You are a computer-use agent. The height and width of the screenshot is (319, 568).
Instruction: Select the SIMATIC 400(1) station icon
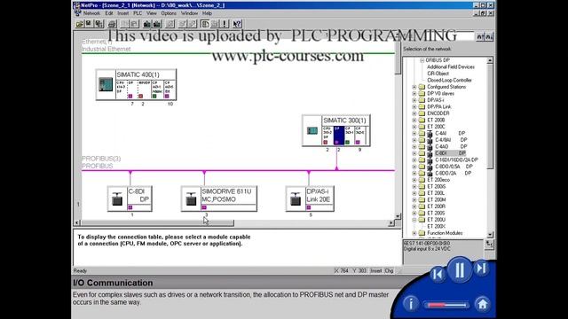pyautogui.click(x=106, y=84)
